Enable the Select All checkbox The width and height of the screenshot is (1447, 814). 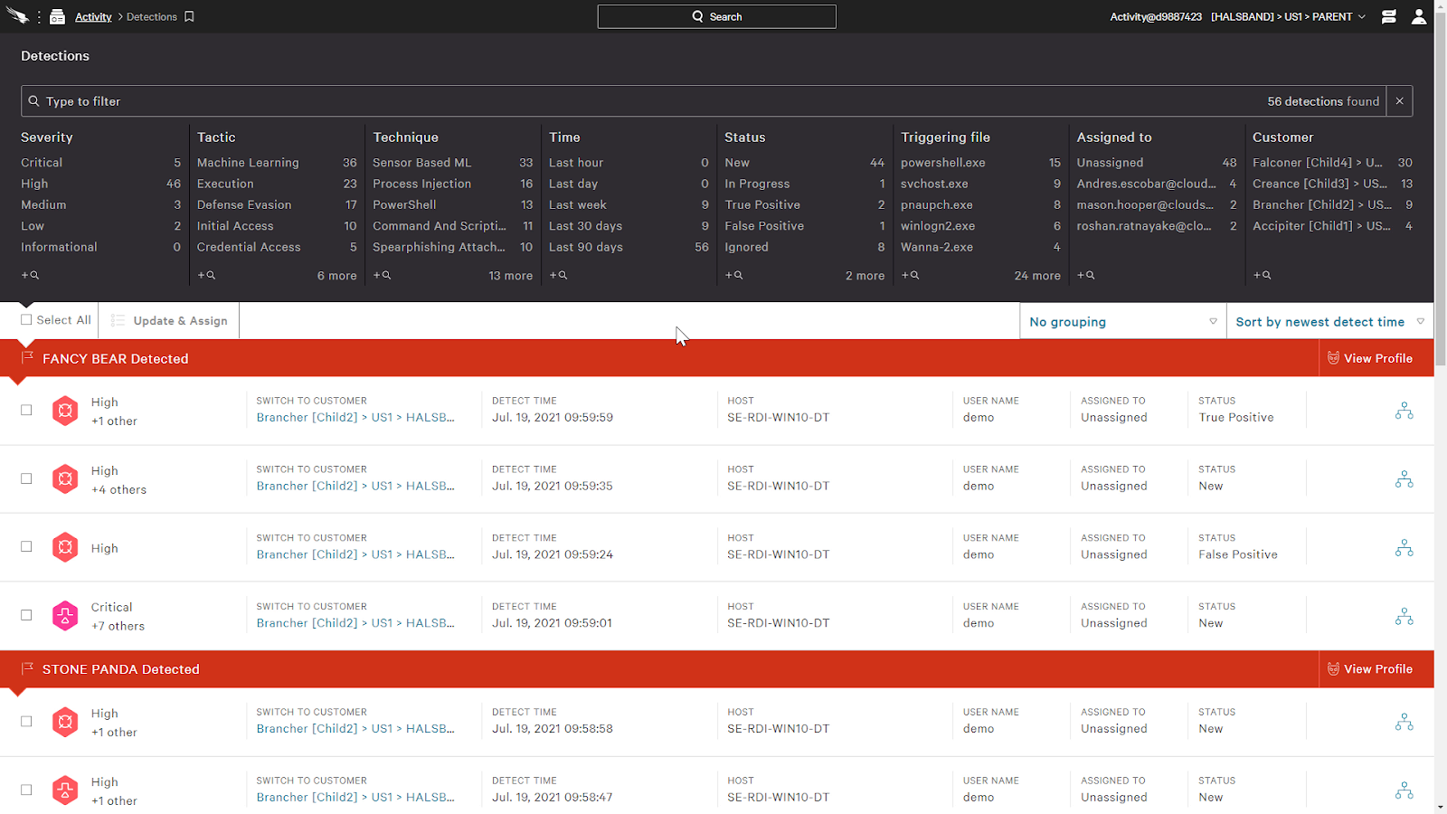[25, 319]
